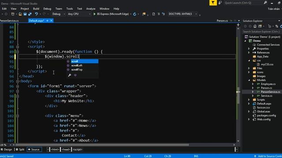The width and height of the screenshot is (282, 158).
Task: Click the Quick Launch search field
Action: pyautogui.click(x=243, y=3)
